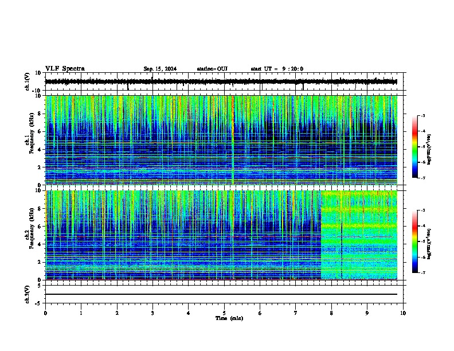The height and width of the screenshot is (351, 454).
Task: Click the 'Time (min)' axis label
Action: pyautogui.click(x=229, y=318)
